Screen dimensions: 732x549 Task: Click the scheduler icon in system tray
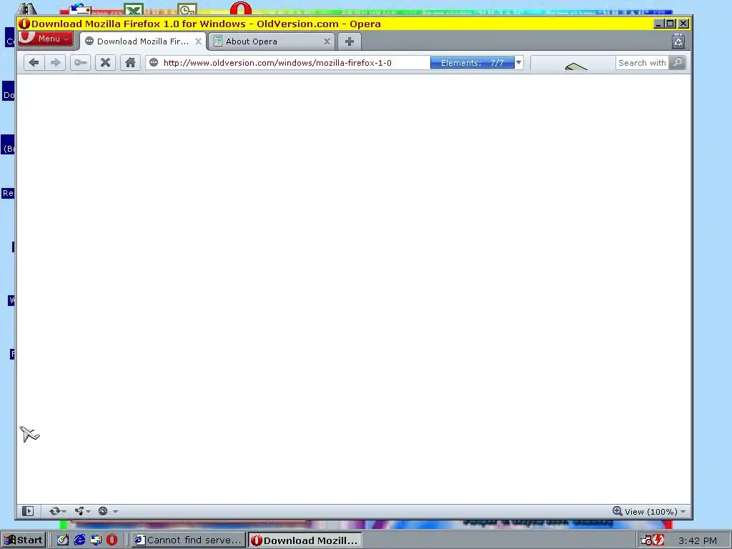tap(646, 540)
